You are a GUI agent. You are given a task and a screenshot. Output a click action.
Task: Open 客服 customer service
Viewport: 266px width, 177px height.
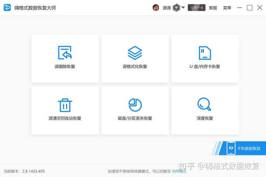coord(213,8)
